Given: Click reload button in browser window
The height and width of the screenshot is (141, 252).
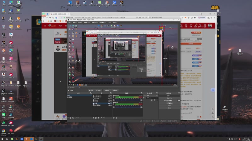Looking at the screenshot, I should click(x=50, y=18).
